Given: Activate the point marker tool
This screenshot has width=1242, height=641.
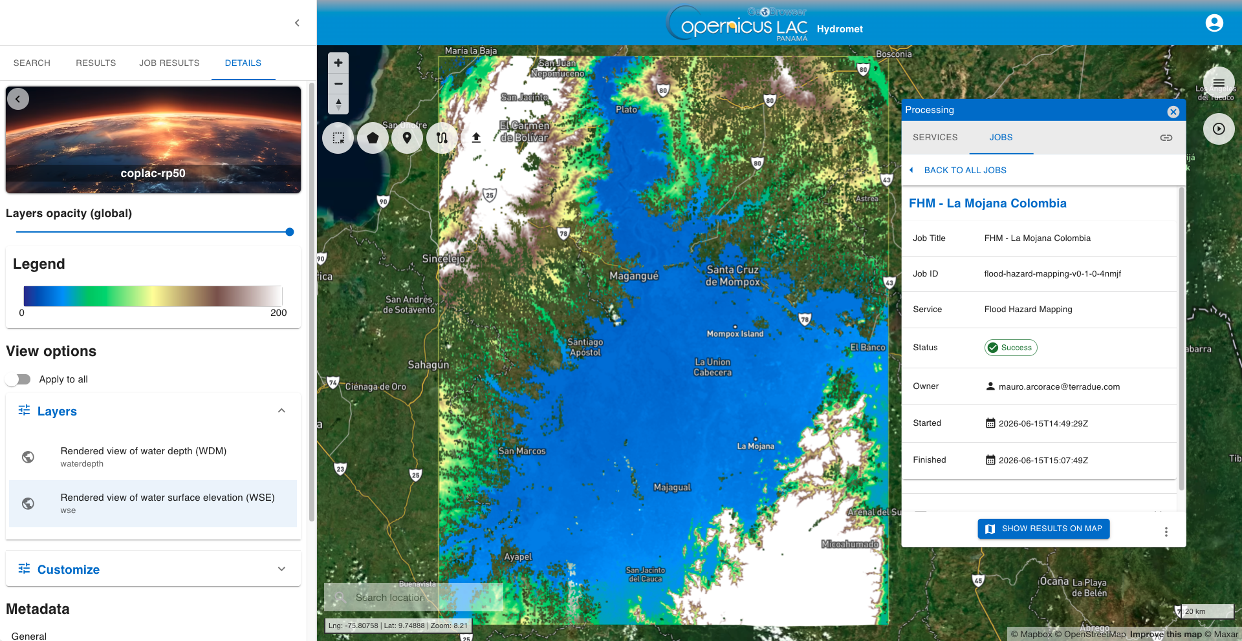Looking at the screenshot, I should (407, 138).
